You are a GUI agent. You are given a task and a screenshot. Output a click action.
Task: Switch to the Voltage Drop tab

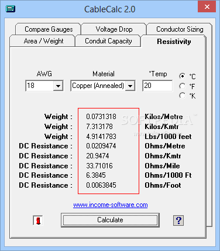pos(114,29)
